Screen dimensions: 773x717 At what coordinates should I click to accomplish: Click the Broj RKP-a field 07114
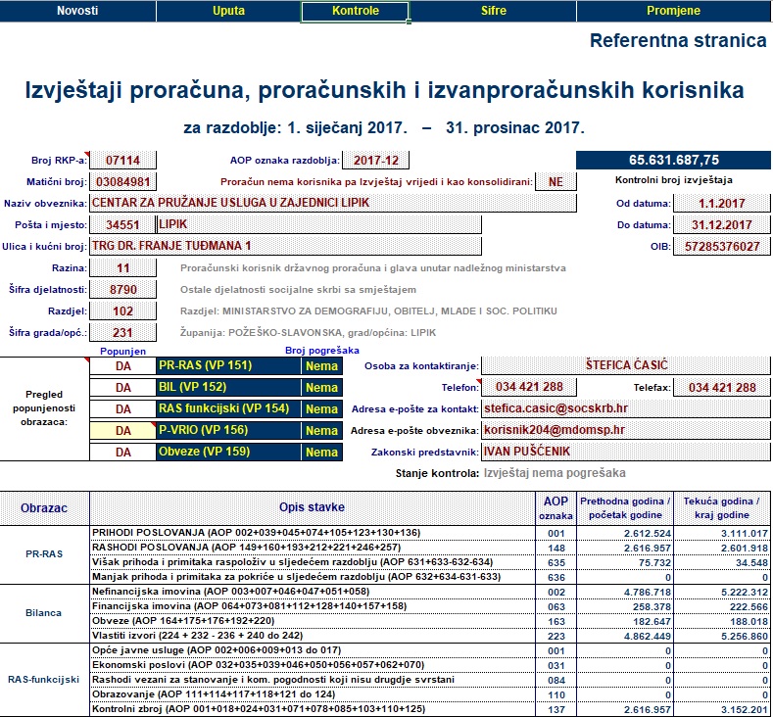122,161
